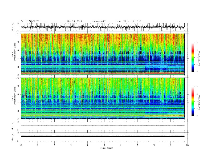Click the ch.1 spectrogram panel
Screen dimensions: 211x163
tap(103, 54)
